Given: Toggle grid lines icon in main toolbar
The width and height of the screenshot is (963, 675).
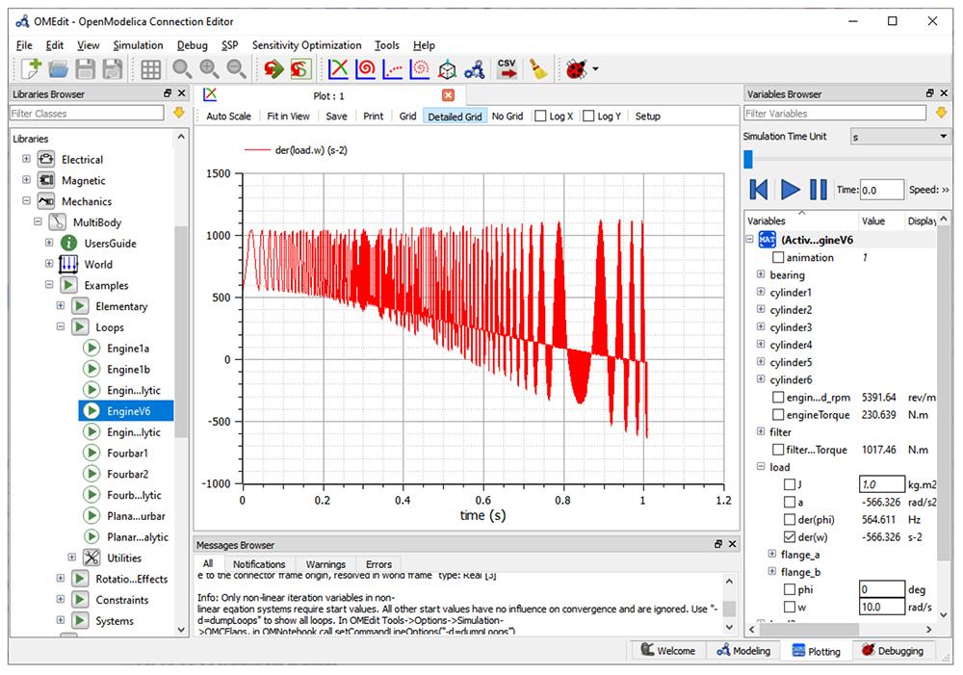Looking at the screenshot, I should click(x=150, y=69).
